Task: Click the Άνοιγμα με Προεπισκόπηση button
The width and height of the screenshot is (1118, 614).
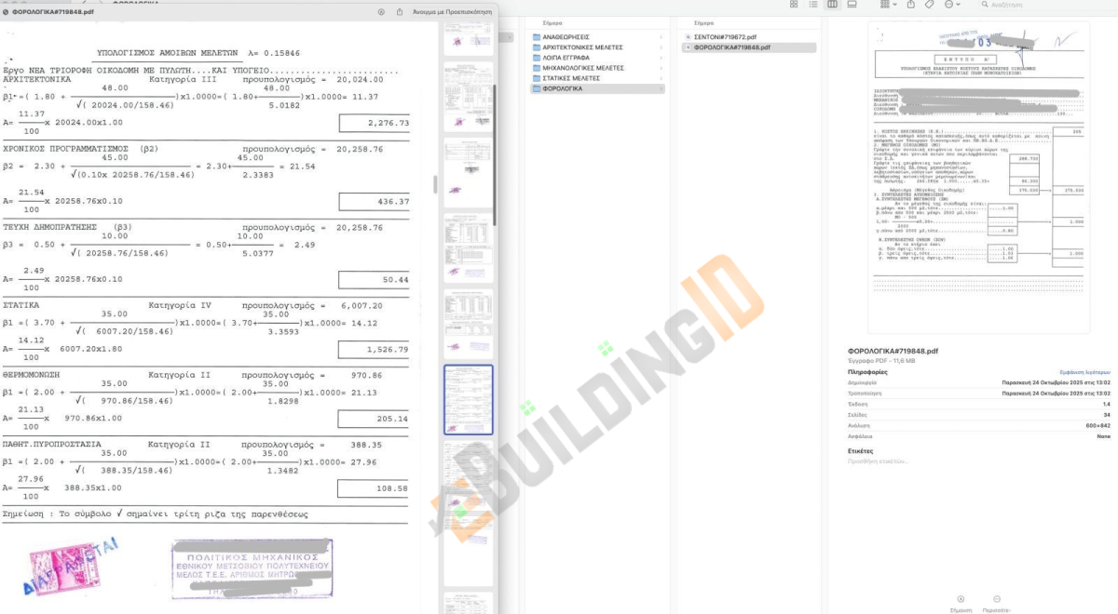Action: tap(451, 12)
